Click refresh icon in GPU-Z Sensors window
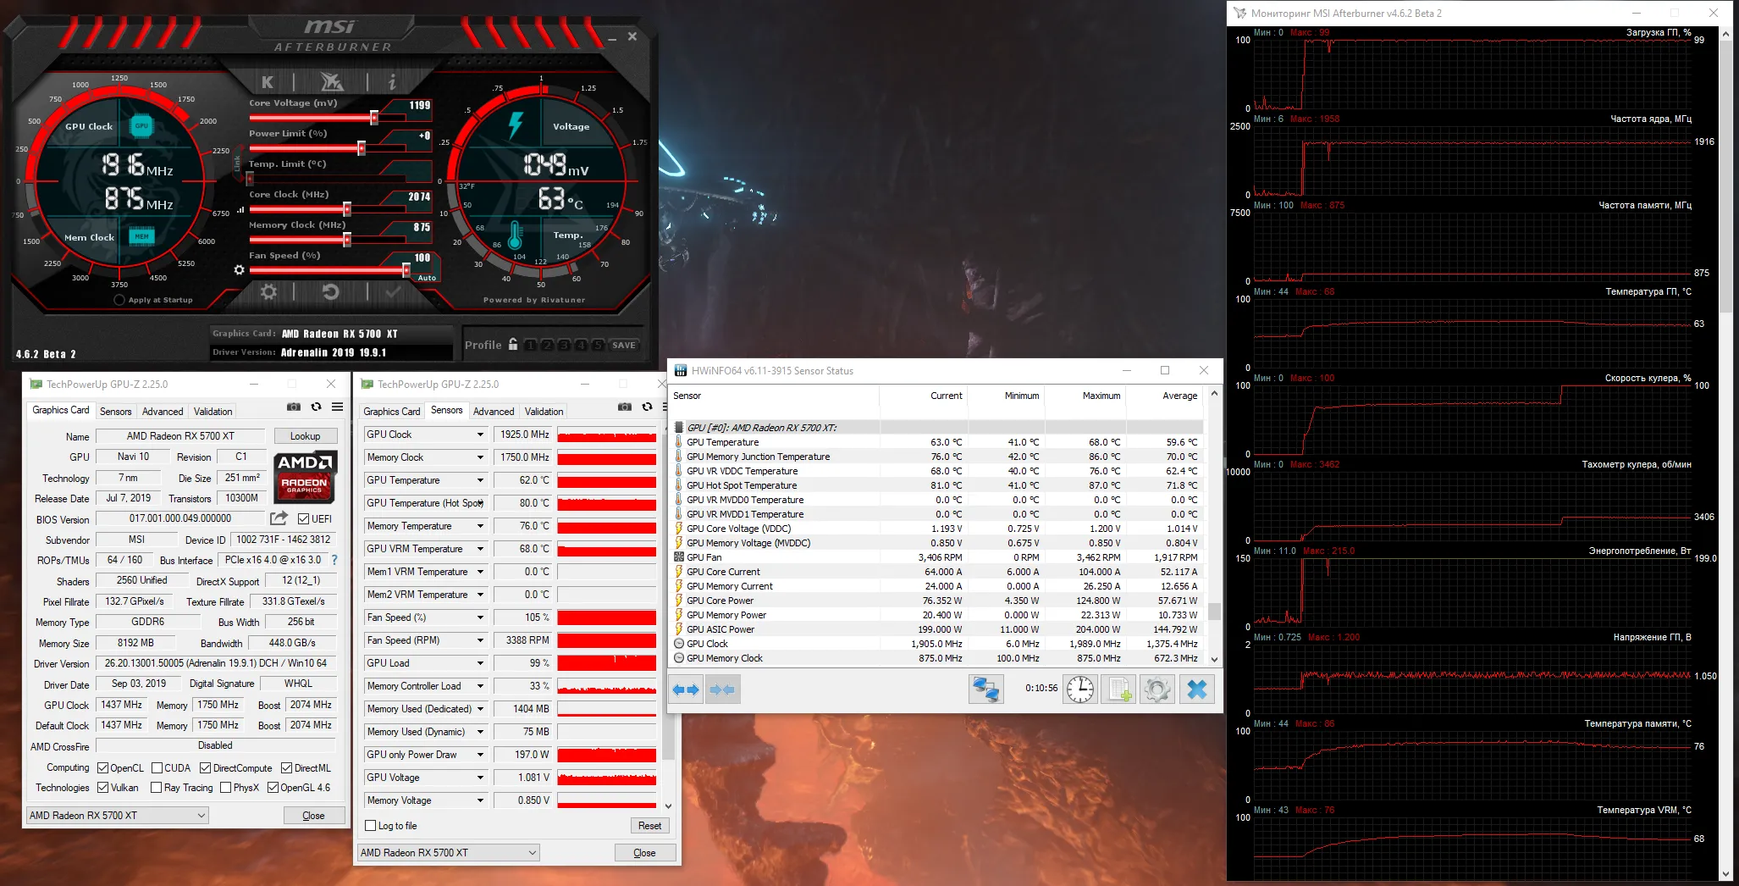The height and width of the screenshot is (886, 1739). (647, 407)
